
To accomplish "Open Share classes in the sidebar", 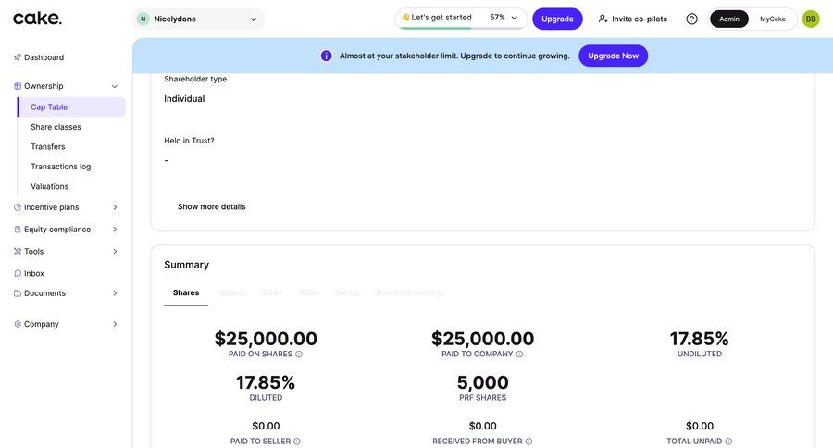I will click(x=56, y=127).
